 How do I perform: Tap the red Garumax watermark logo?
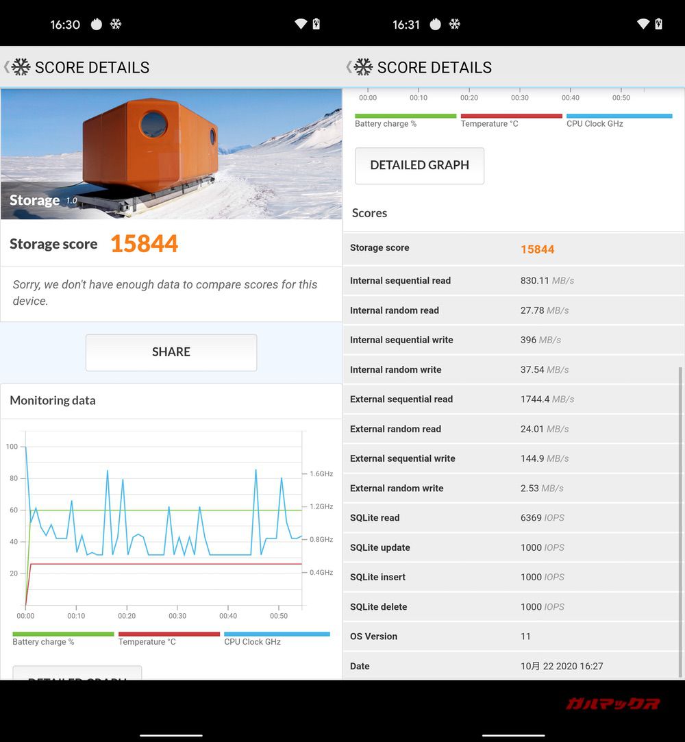pyautogui.click(x=612, y=704)
